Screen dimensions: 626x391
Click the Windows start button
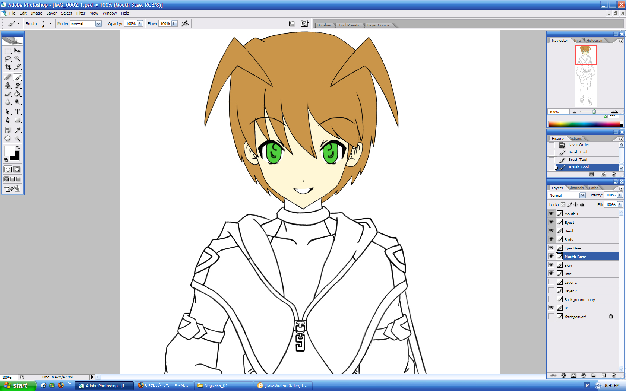[18, 385]
